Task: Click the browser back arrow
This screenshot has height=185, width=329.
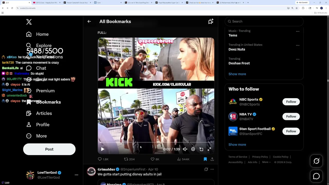Action: point(3,8)
